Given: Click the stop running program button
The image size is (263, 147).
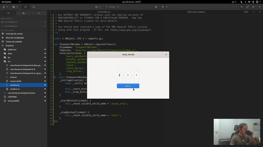Looking at the screenshot, I should [x=163, y=7].
